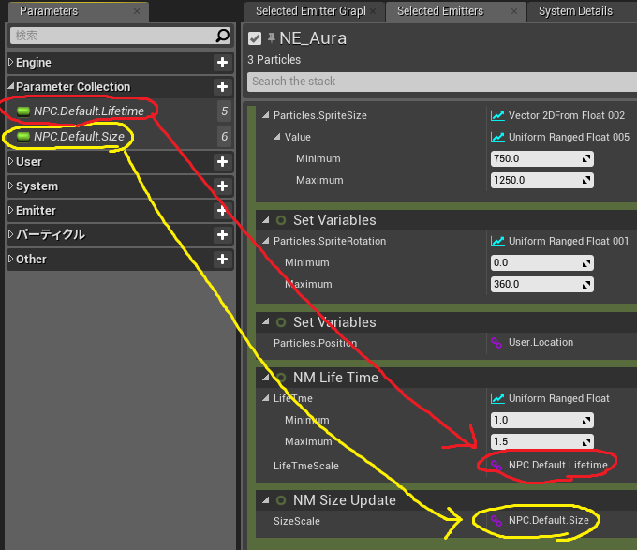Click curve icon of Vector 2DFrom Float 002
The height and width of the screenshot is (550, 637).
tap(497, 116)
